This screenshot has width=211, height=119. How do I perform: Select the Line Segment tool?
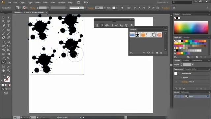[x=4, y=30]
